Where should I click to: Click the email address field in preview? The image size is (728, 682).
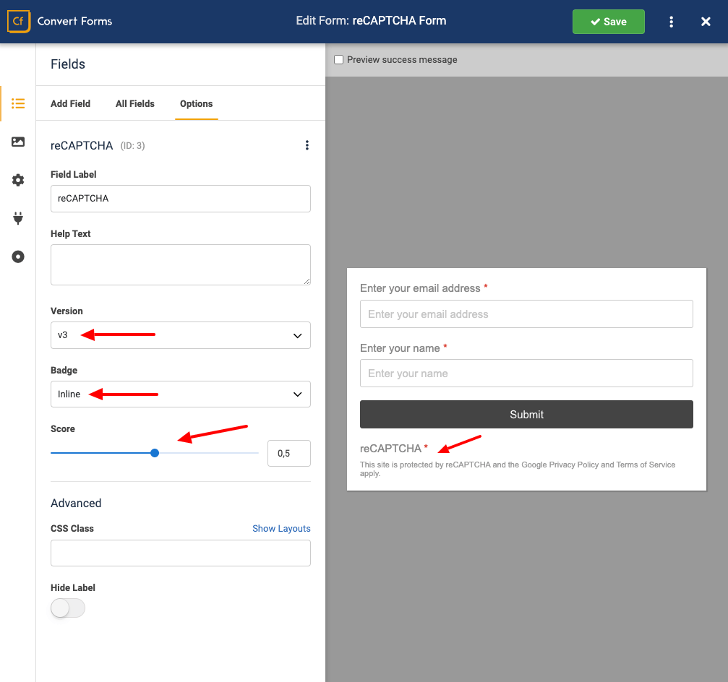tap(526, 314)
